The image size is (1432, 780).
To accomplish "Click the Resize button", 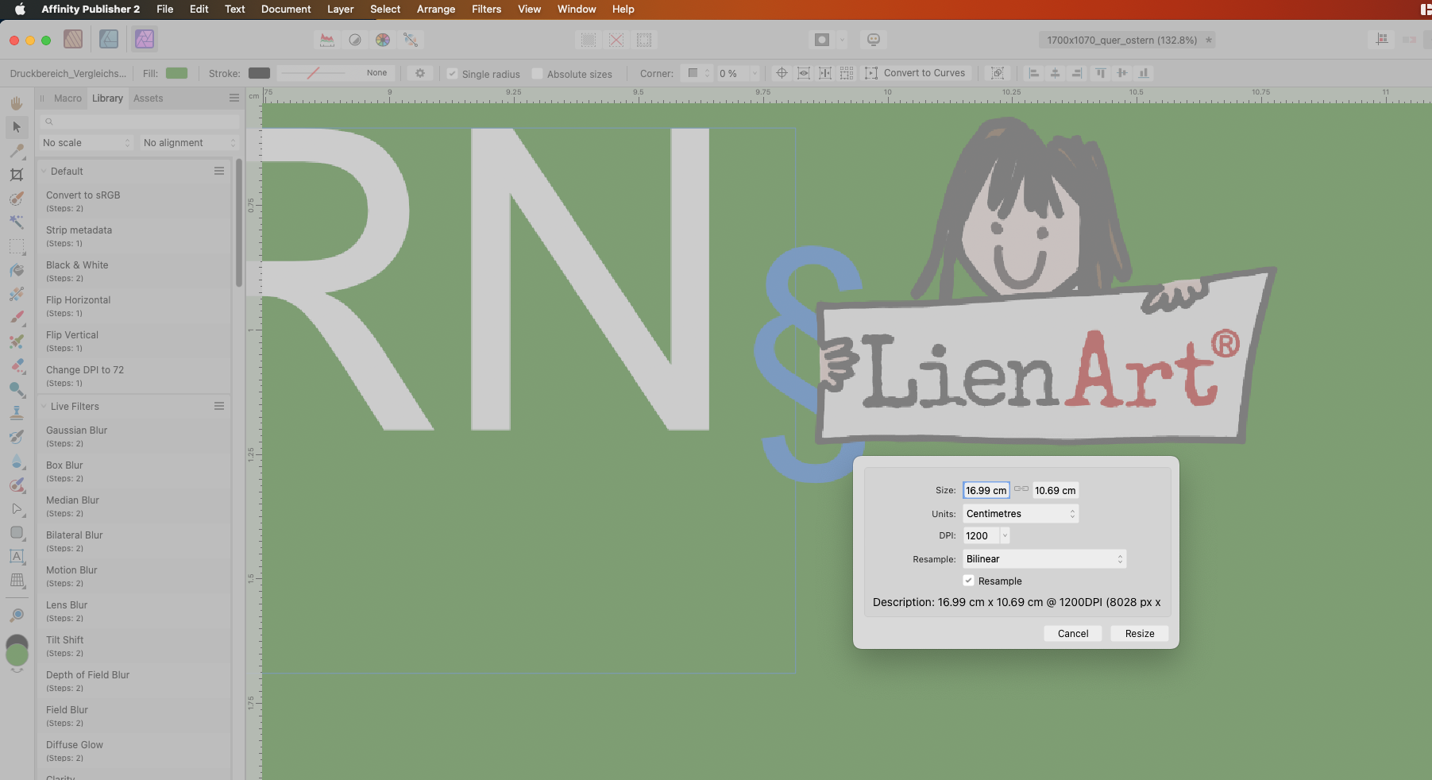I will 1140,634.
